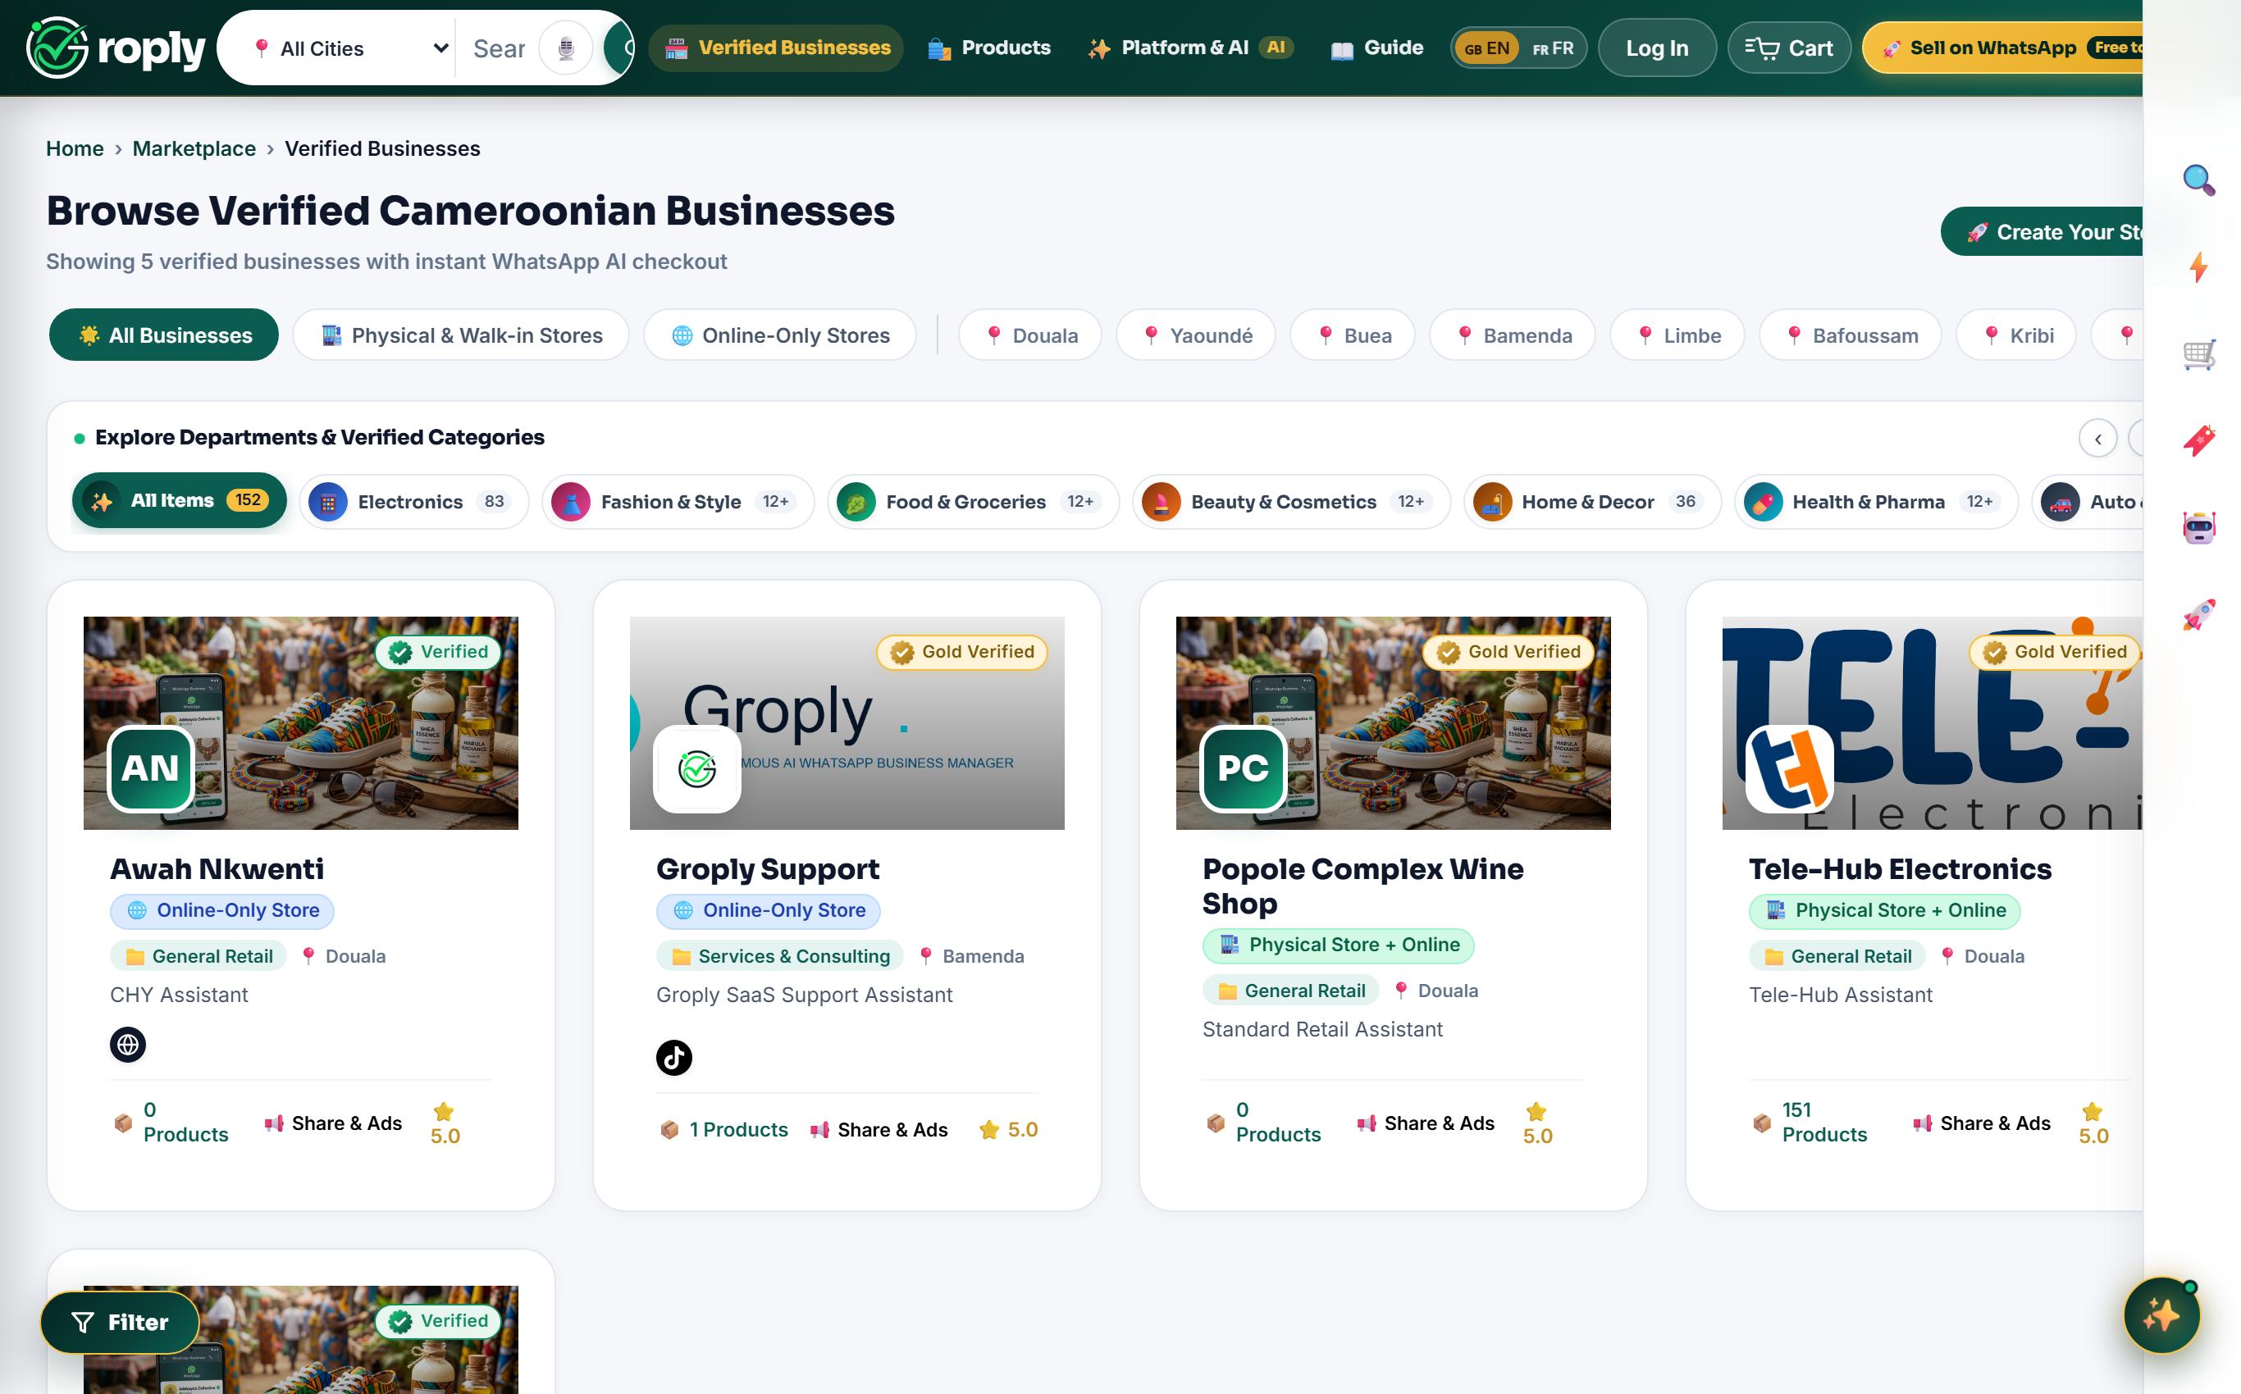
Task: Open the All Cities dropdown
Action: [x=350, y=48]
